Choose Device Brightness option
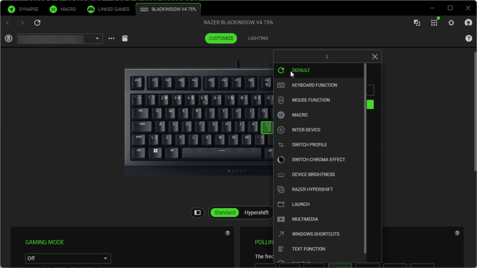The width and height of the screenshot is (477, 268). tap(319, 174)
